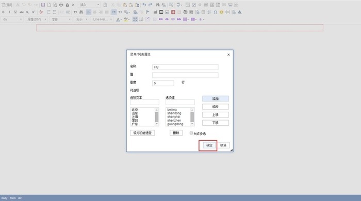The width and height of the screenshot is (361, 201).
Task: Select beijing in the option value list
Action: coord(172,110)
